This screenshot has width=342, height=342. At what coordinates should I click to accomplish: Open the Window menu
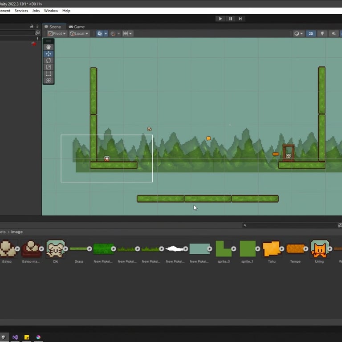click(51, 11)
